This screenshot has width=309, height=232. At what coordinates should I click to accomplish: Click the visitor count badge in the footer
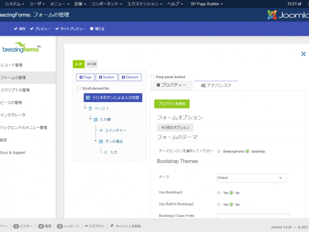(16, 226)
